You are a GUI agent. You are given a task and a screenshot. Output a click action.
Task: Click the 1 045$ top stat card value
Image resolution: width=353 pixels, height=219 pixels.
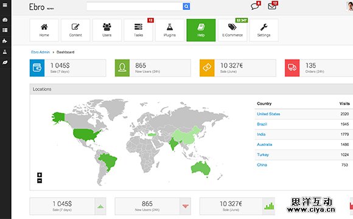pos(60,66)
